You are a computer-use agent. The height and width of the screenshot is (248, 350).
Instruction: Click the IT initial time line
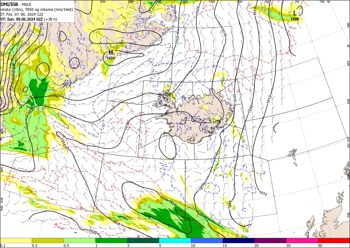(22, 14)
